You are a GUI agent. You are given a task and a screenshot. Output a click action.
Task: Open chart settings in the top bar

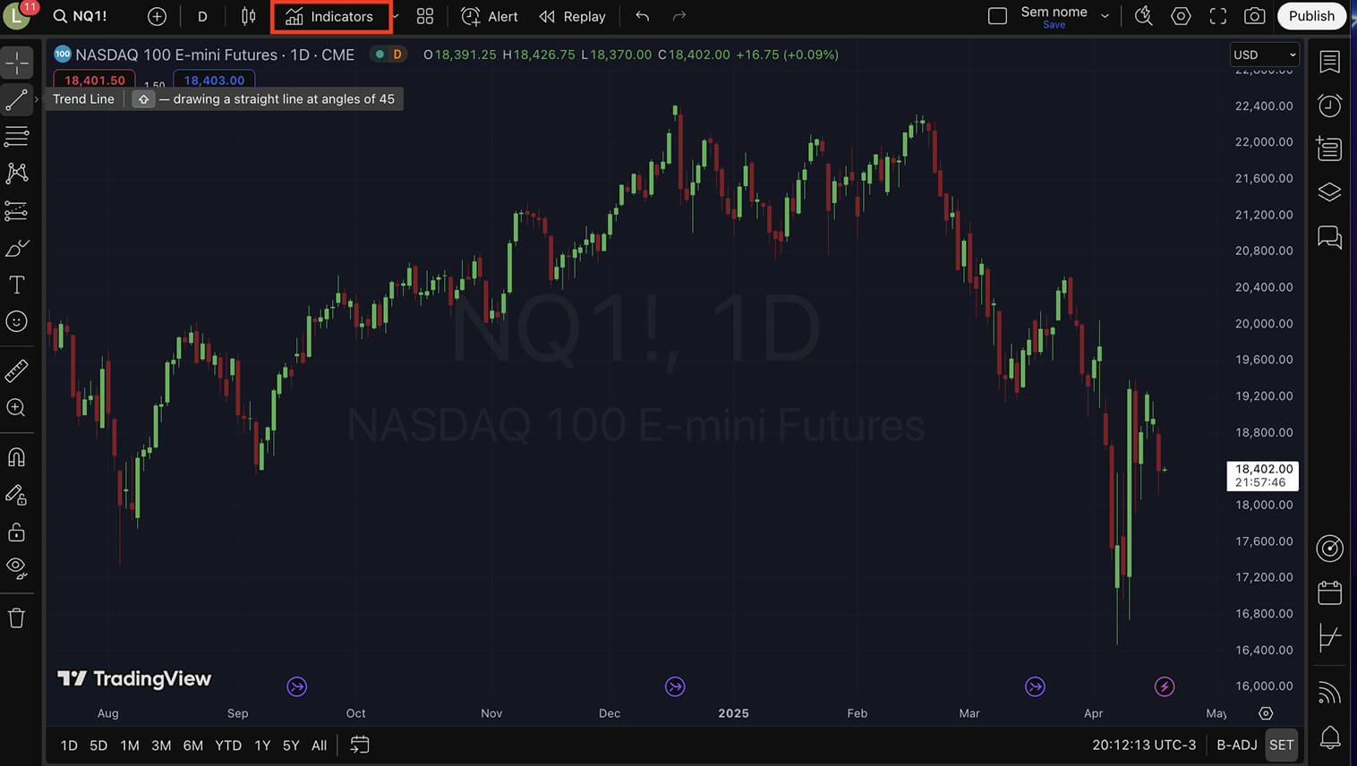click(x=1181, y=16)
